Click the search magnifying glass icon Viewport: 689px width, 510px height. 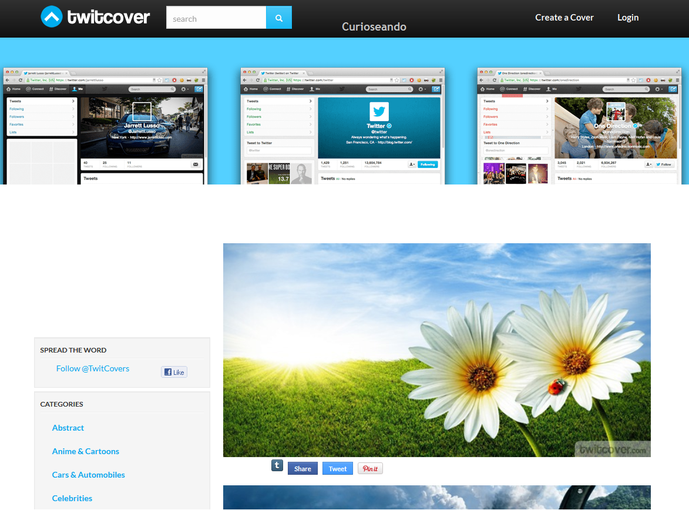point(278,17)
